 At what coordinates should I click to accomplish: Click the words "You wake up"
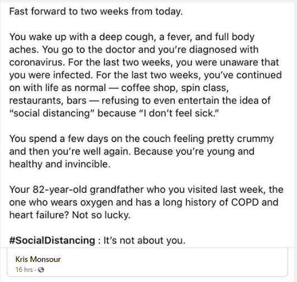[x=37, y=37]
